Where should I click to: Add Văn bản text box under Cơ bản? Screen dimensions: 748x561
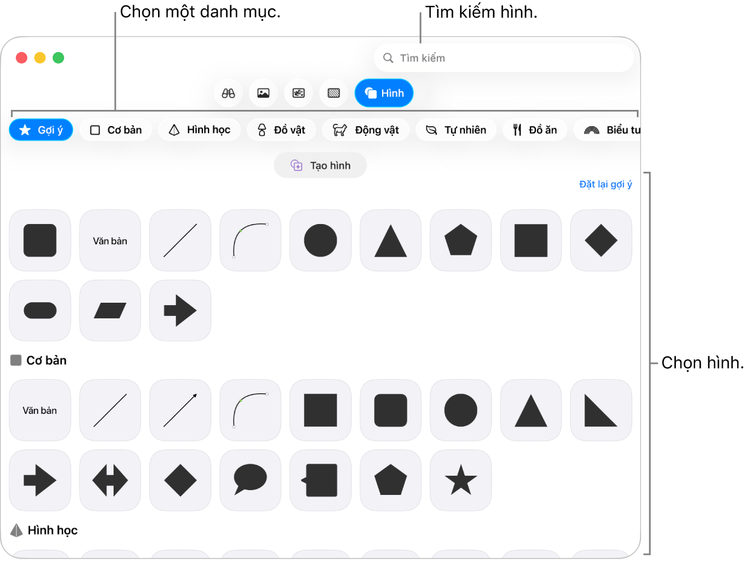coord(40,410)
